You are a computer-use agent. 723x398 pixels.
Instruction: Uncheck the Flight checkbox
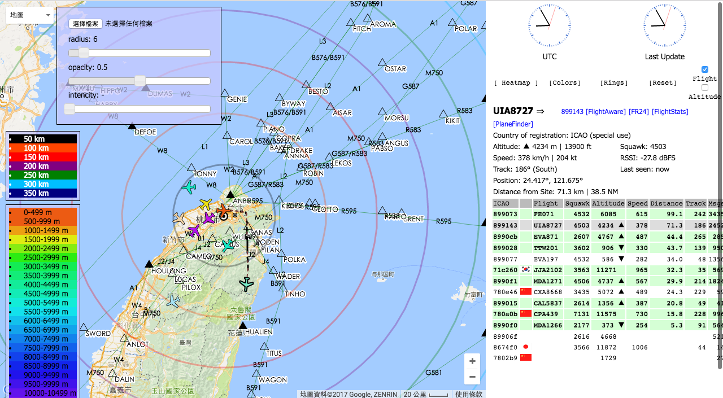[x=704, y=69]
